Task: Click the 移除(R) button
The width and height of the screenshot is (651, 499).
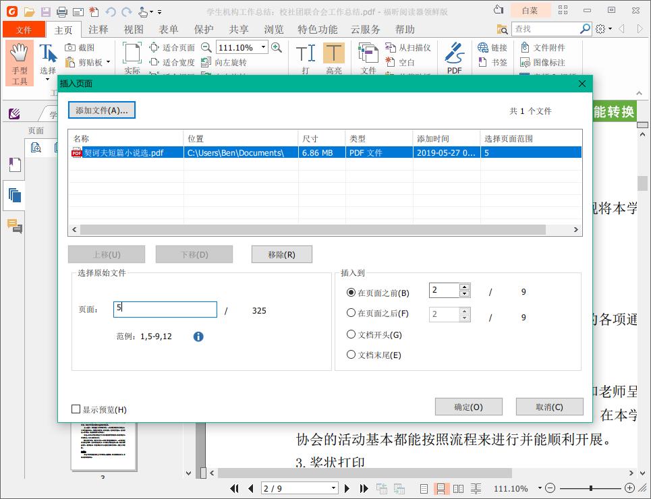Action: [x=281, y=254]
